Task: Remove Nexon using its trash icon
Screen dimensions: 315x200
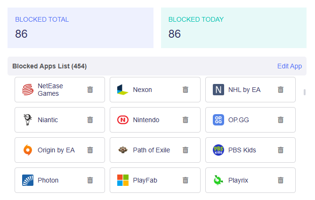Action: pyautogui.click(x=186, y=90)
